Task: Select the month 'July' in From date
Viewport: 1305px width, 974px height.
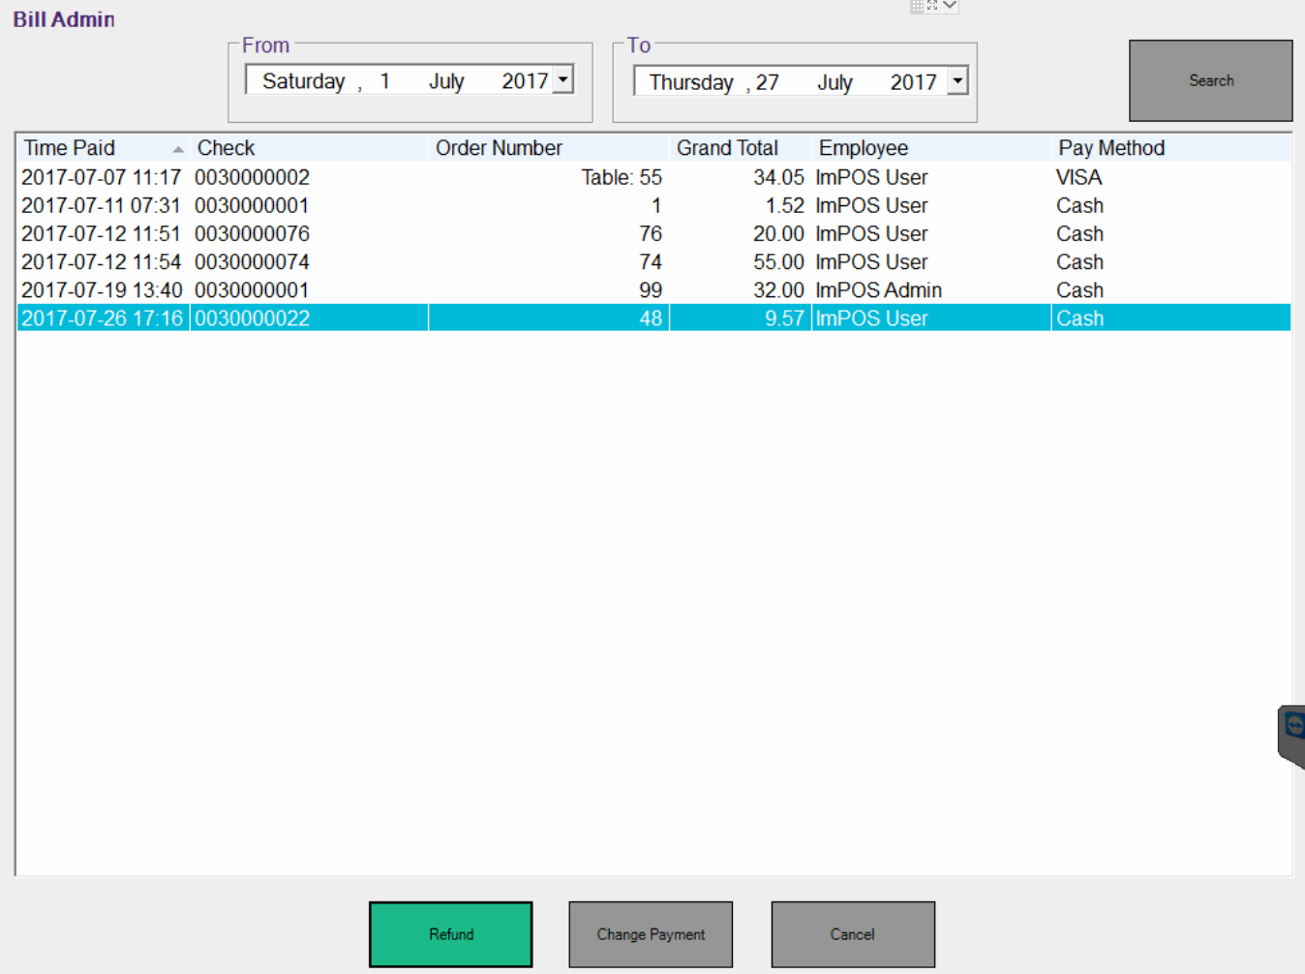Action: pos(446,81)
